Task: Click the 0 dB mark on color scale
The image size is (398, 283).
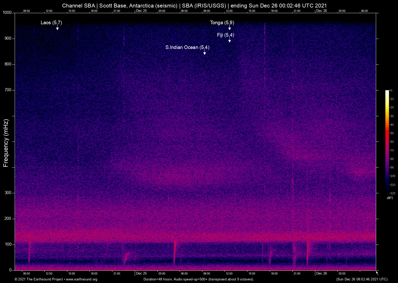Action: [x=391, y=90]
